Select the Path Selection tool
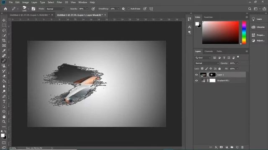Image resolution: width=268 pixels, height=150 pixels. click(x=4, y=107)
